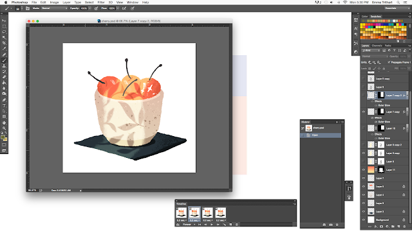This screenshot has width=412, height=231.
Task: Open the Kind filter dropdown in Layers
Action: [371, 51]
